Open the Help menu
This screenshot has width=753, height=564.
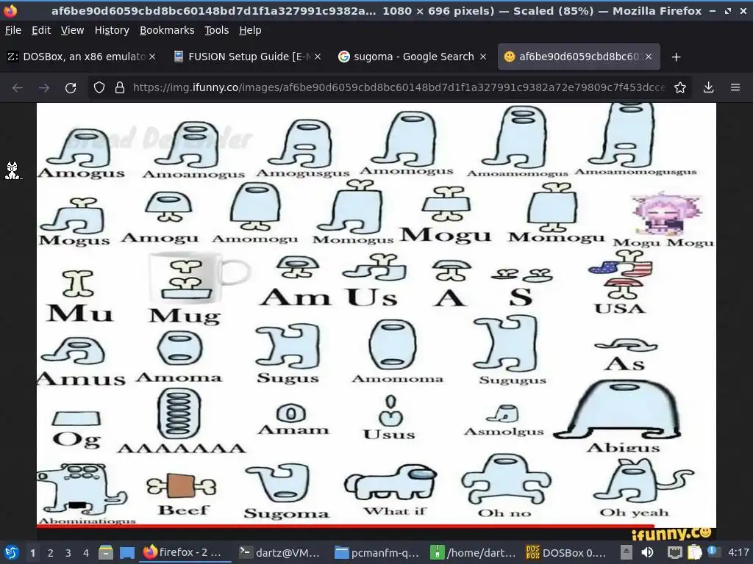coord(250,30)
